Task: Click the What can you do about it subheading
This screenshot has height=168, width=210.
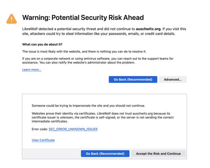Action: tap(42, 44)
